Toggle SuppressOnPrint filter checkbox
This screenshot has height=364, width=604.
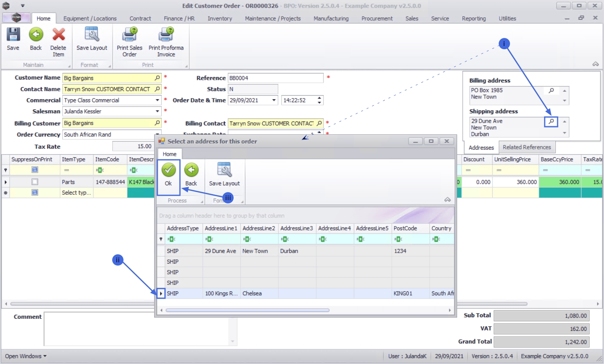[x=35, y=170]
